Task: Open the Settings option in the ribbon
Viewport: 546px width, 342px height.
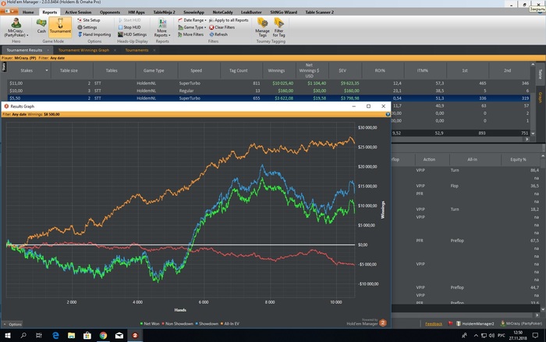Action: (87, 27)
